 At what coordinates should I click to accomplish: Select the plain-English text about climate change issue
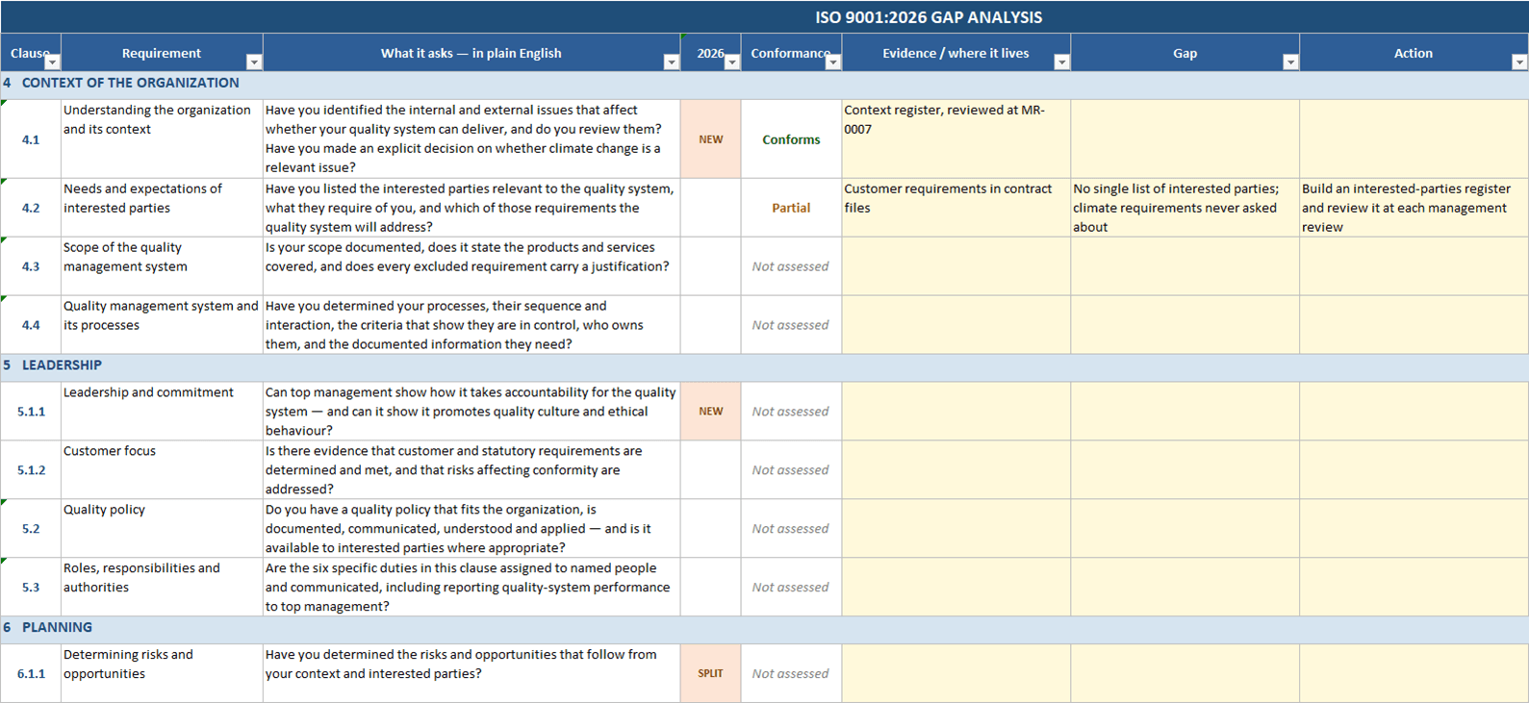click(x=471, y=139)
